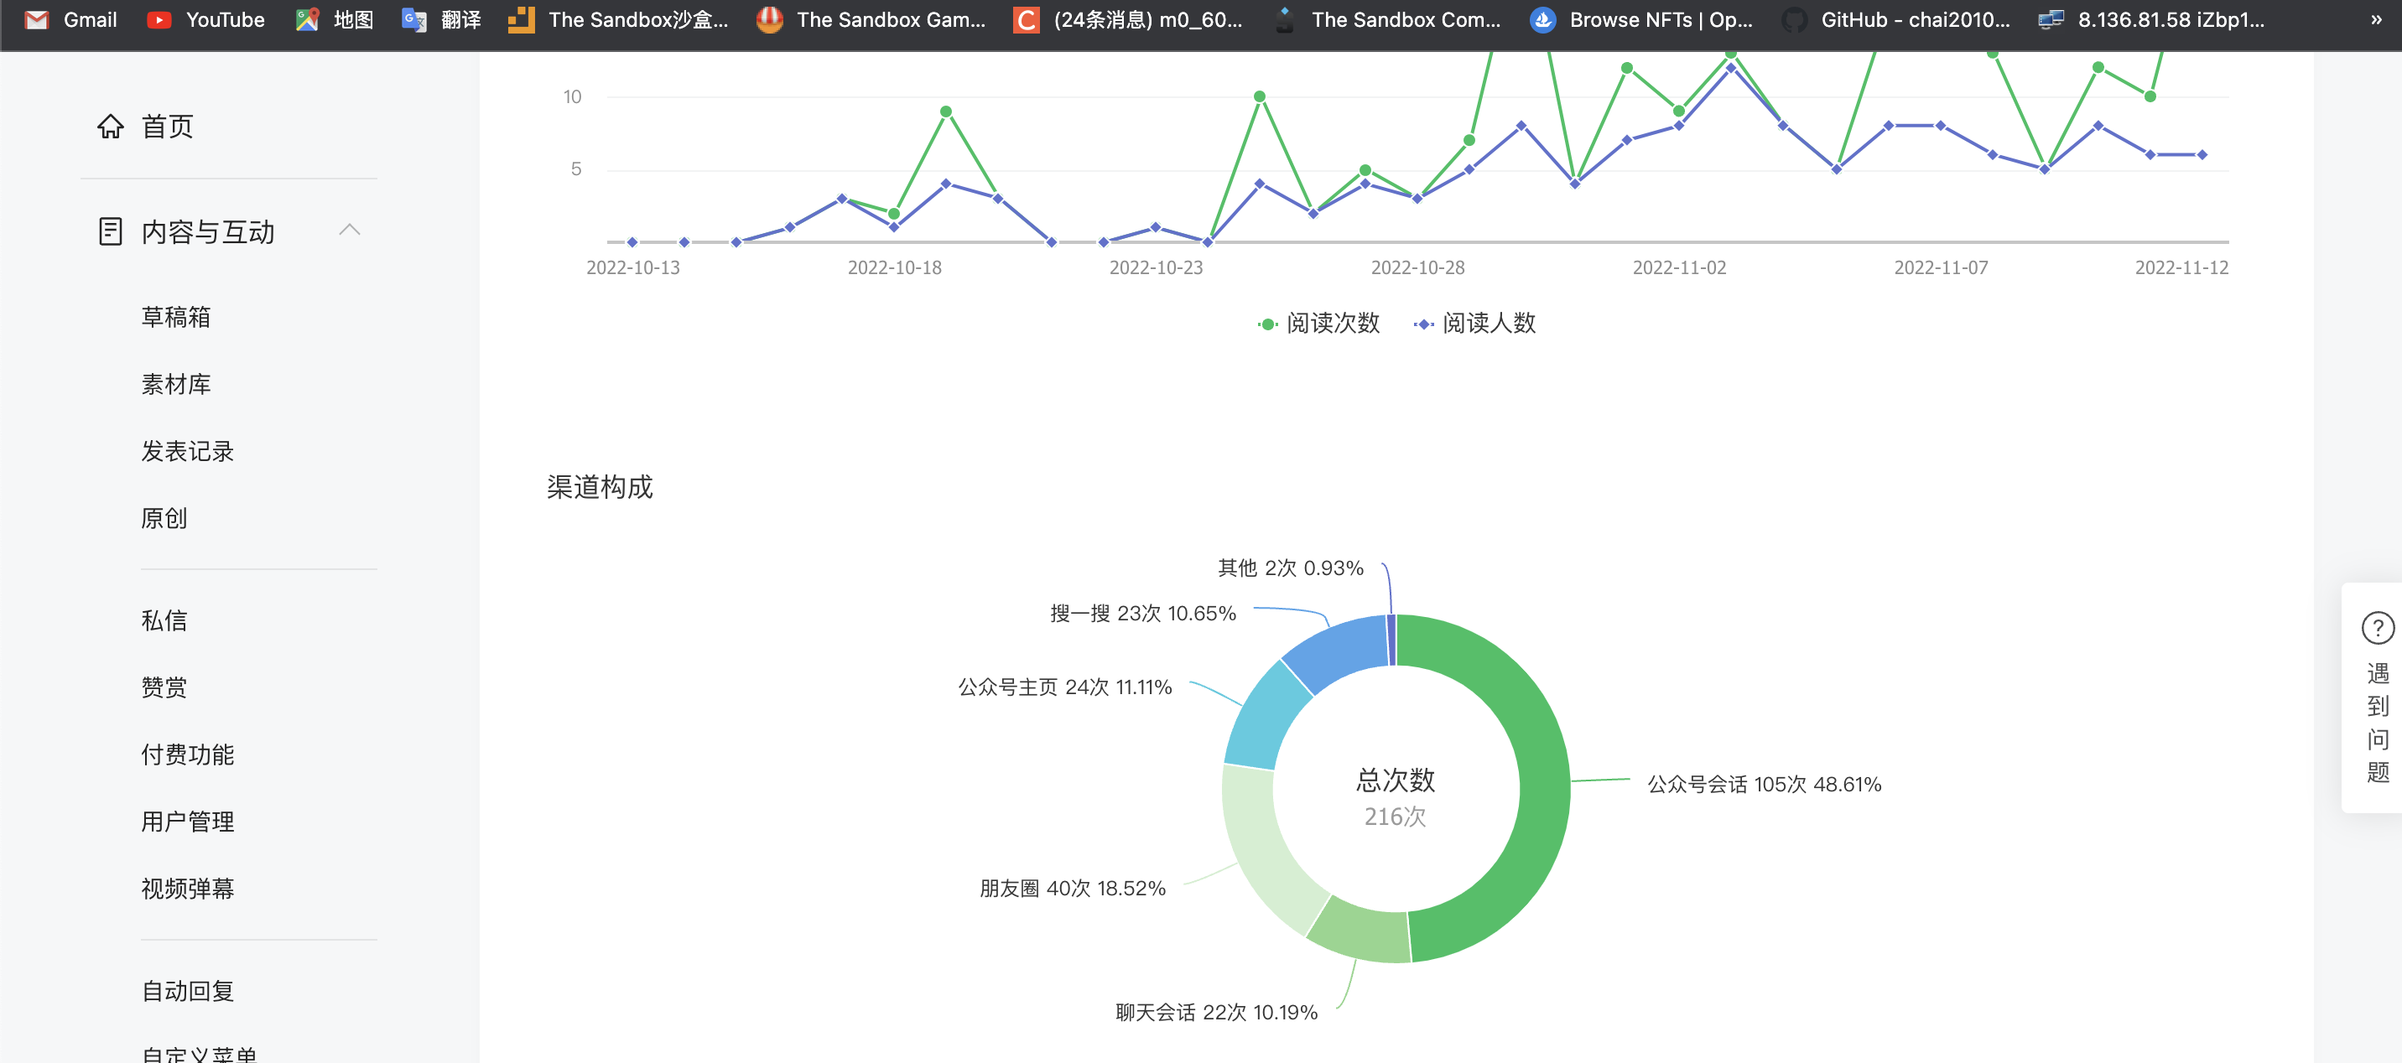Select 发表记录 menu item
This screenshot has height=1063, width=2402.
(187, 451)
